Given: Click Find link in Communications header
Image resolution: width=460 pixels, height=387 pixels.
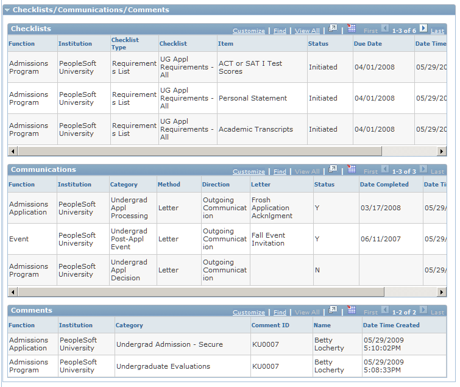Looking at the screenshot, I should [280, 172].
